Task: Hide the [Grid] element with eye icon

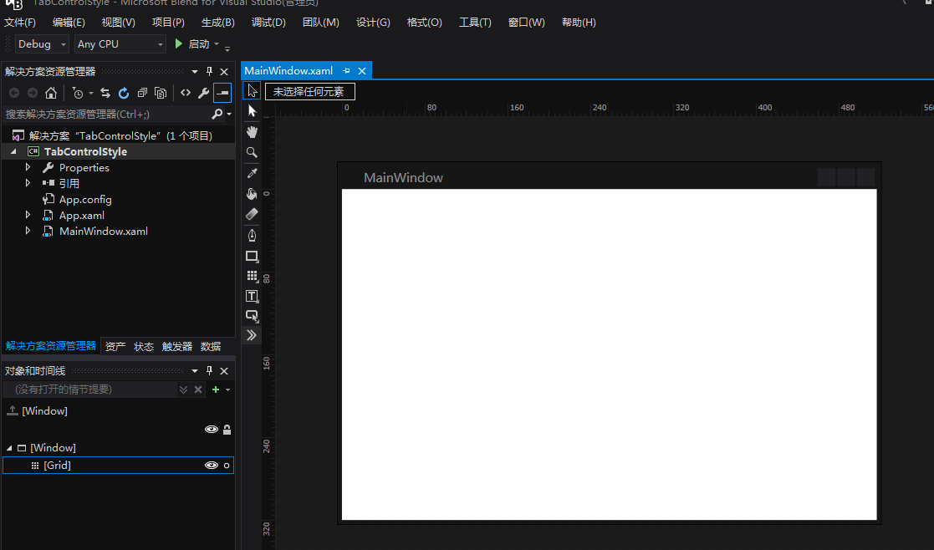Action: (x=212, y=466)
